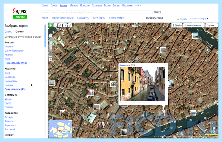Screen dimensions: 222x142
Task: Switch to Поиск организаций tab
Action: tap(63, 18)
